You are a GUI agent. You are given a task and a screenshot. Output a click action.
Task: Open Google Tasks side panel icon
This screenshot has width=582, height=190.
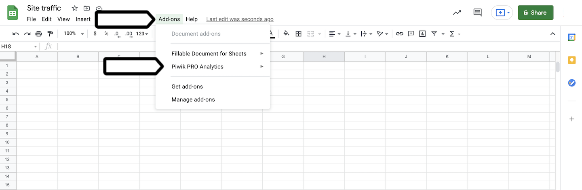point(571,83)
